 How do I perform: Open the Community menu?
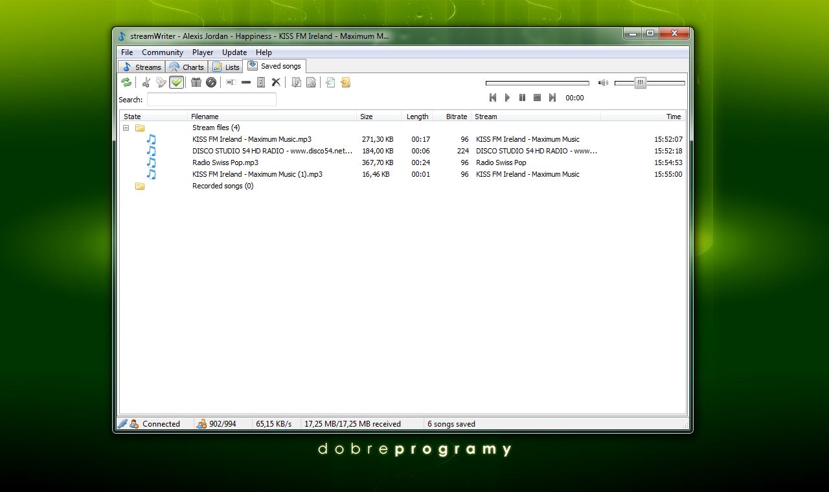pyautogui.click(x=163, y=52)
